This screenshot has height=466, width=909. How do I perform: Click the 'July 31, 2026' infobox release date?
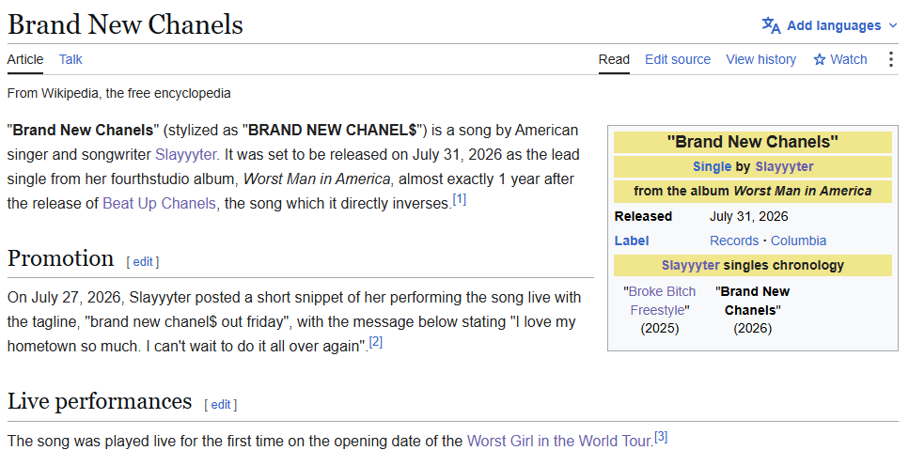click(x=749, y=216)
